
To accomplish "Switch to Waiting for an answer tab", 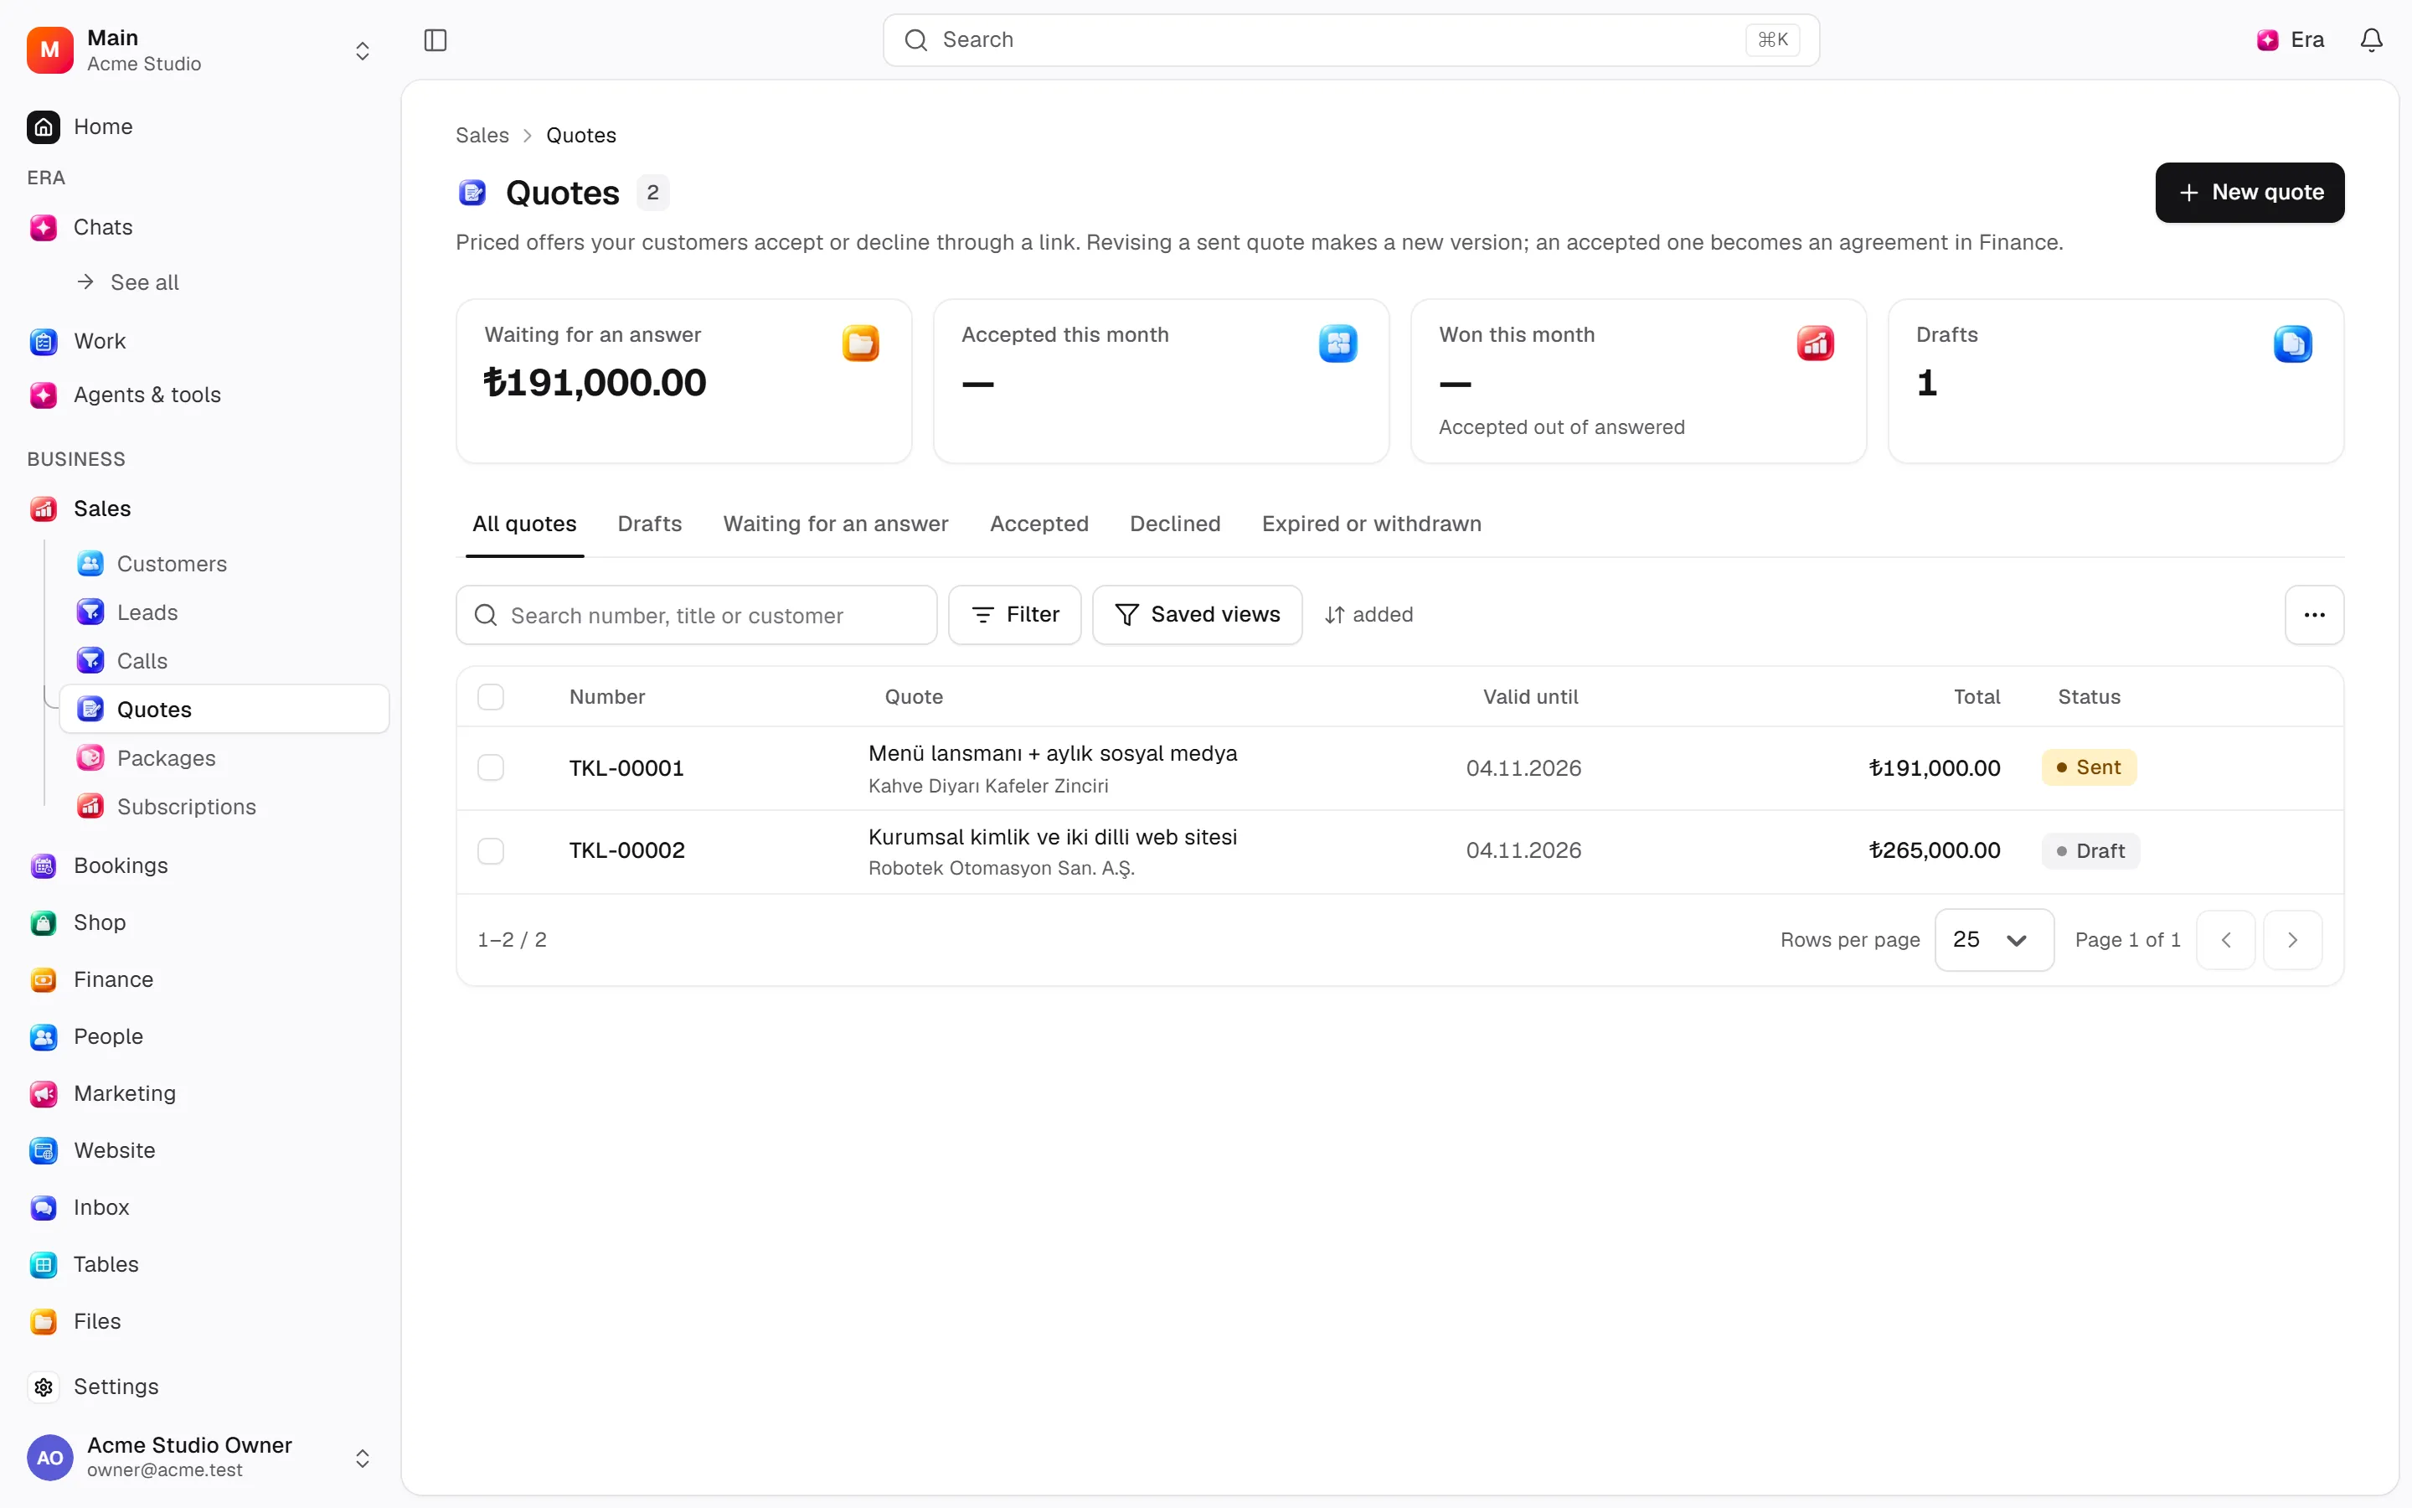I will 835,524.
